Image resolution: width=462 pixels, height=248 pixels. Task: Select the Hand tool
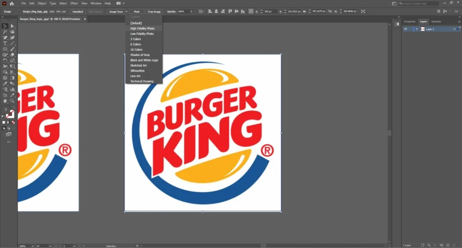(x=5, y=101)
